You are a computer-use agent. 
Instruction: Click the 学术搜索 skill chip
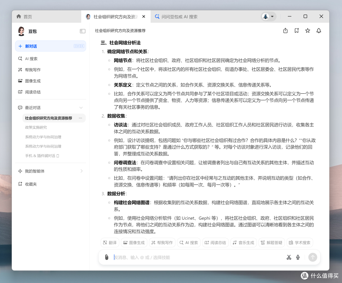tap(300, 243)
